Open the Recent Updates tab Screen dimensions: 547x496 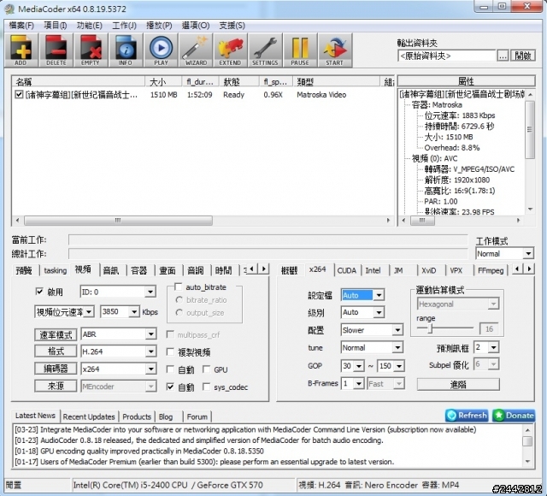click(89, 416)
